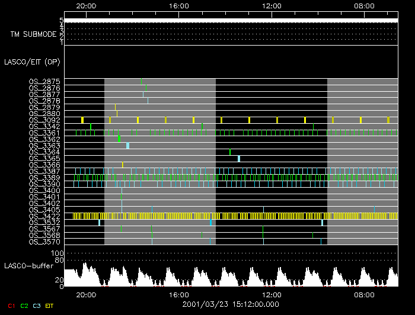
Task: Click the OS_2875 row label
Action: coord(44,82)
